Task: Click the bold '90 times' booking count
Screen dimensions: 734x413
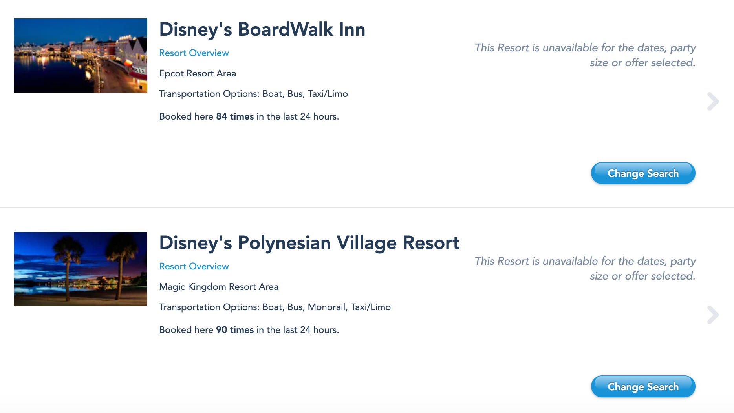Action: point(235,330)
